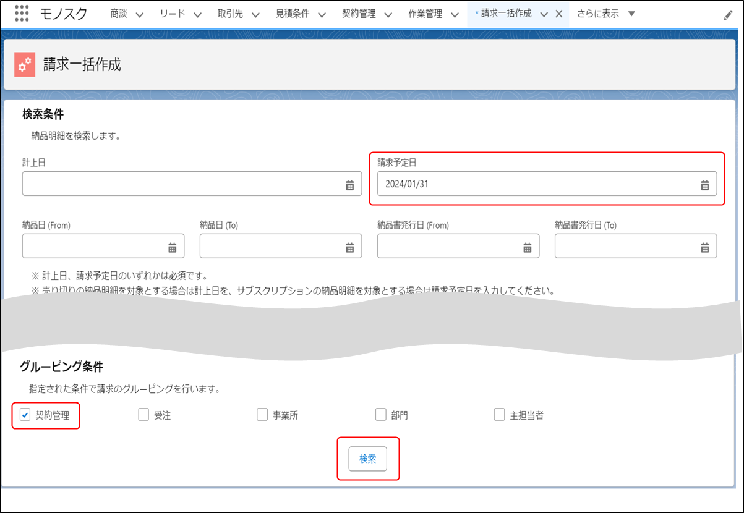This screenshot has height=513, width=744.
Task: Open calendar picker for 納品書発行日 (From)
Action: point(528,247)
